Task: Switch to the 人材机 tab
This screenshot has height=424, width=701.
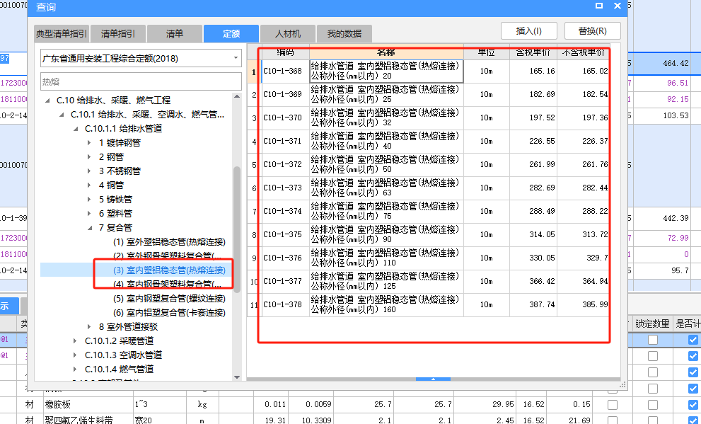Action: [288, 33]
